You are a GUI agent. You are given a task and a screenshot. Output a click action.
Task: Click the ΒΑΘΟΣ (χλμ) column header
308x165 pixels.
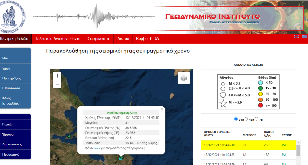click(x=269, y=134)
